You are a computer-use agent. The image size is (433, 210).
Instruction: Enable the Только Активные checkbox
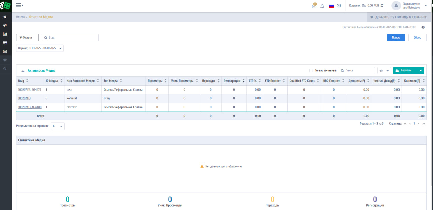311,71
